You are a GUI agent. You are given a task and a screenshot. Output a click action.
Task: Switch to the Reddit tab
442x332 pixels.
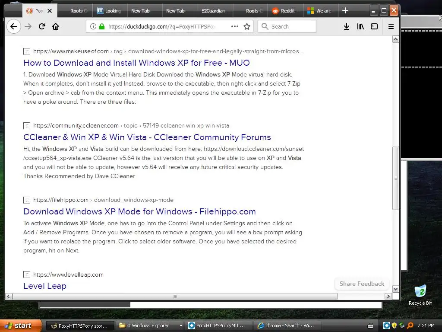(285, 11)
